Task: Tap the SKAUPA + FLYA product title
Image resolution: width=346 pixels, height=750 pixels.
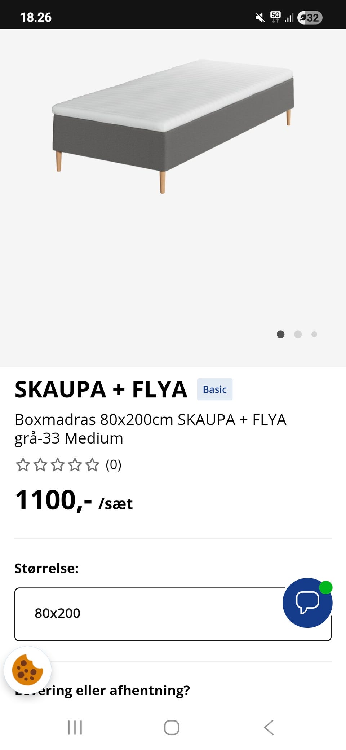Action: (101, 389)
